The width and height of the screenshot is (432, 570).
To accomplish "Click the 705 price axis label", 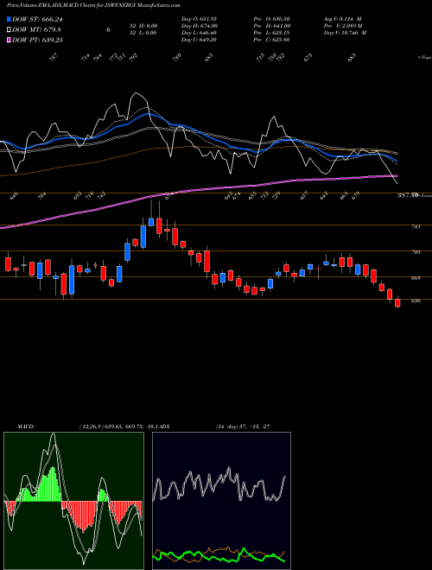I will [x=416, y=252].
